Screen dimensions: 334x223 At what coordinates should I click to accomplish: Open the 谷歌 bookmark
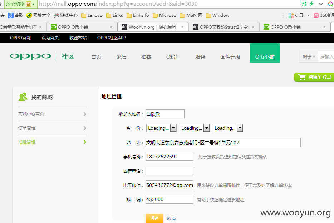click(x=15, y=15)
